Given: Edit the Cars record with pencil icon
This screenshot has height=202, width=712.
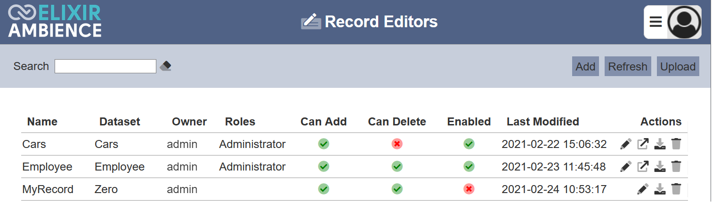Looking at the screenshot, I should pos(626,144).
